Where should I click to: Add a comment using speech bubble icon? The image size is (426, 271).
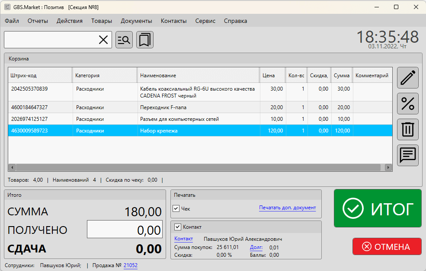[407, 155]
